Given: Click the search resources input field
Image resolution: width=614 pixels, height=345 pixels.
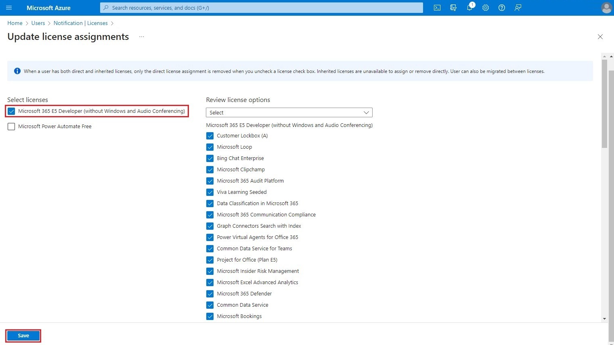Looking at the screenshot, I should (x=261, y=8).
